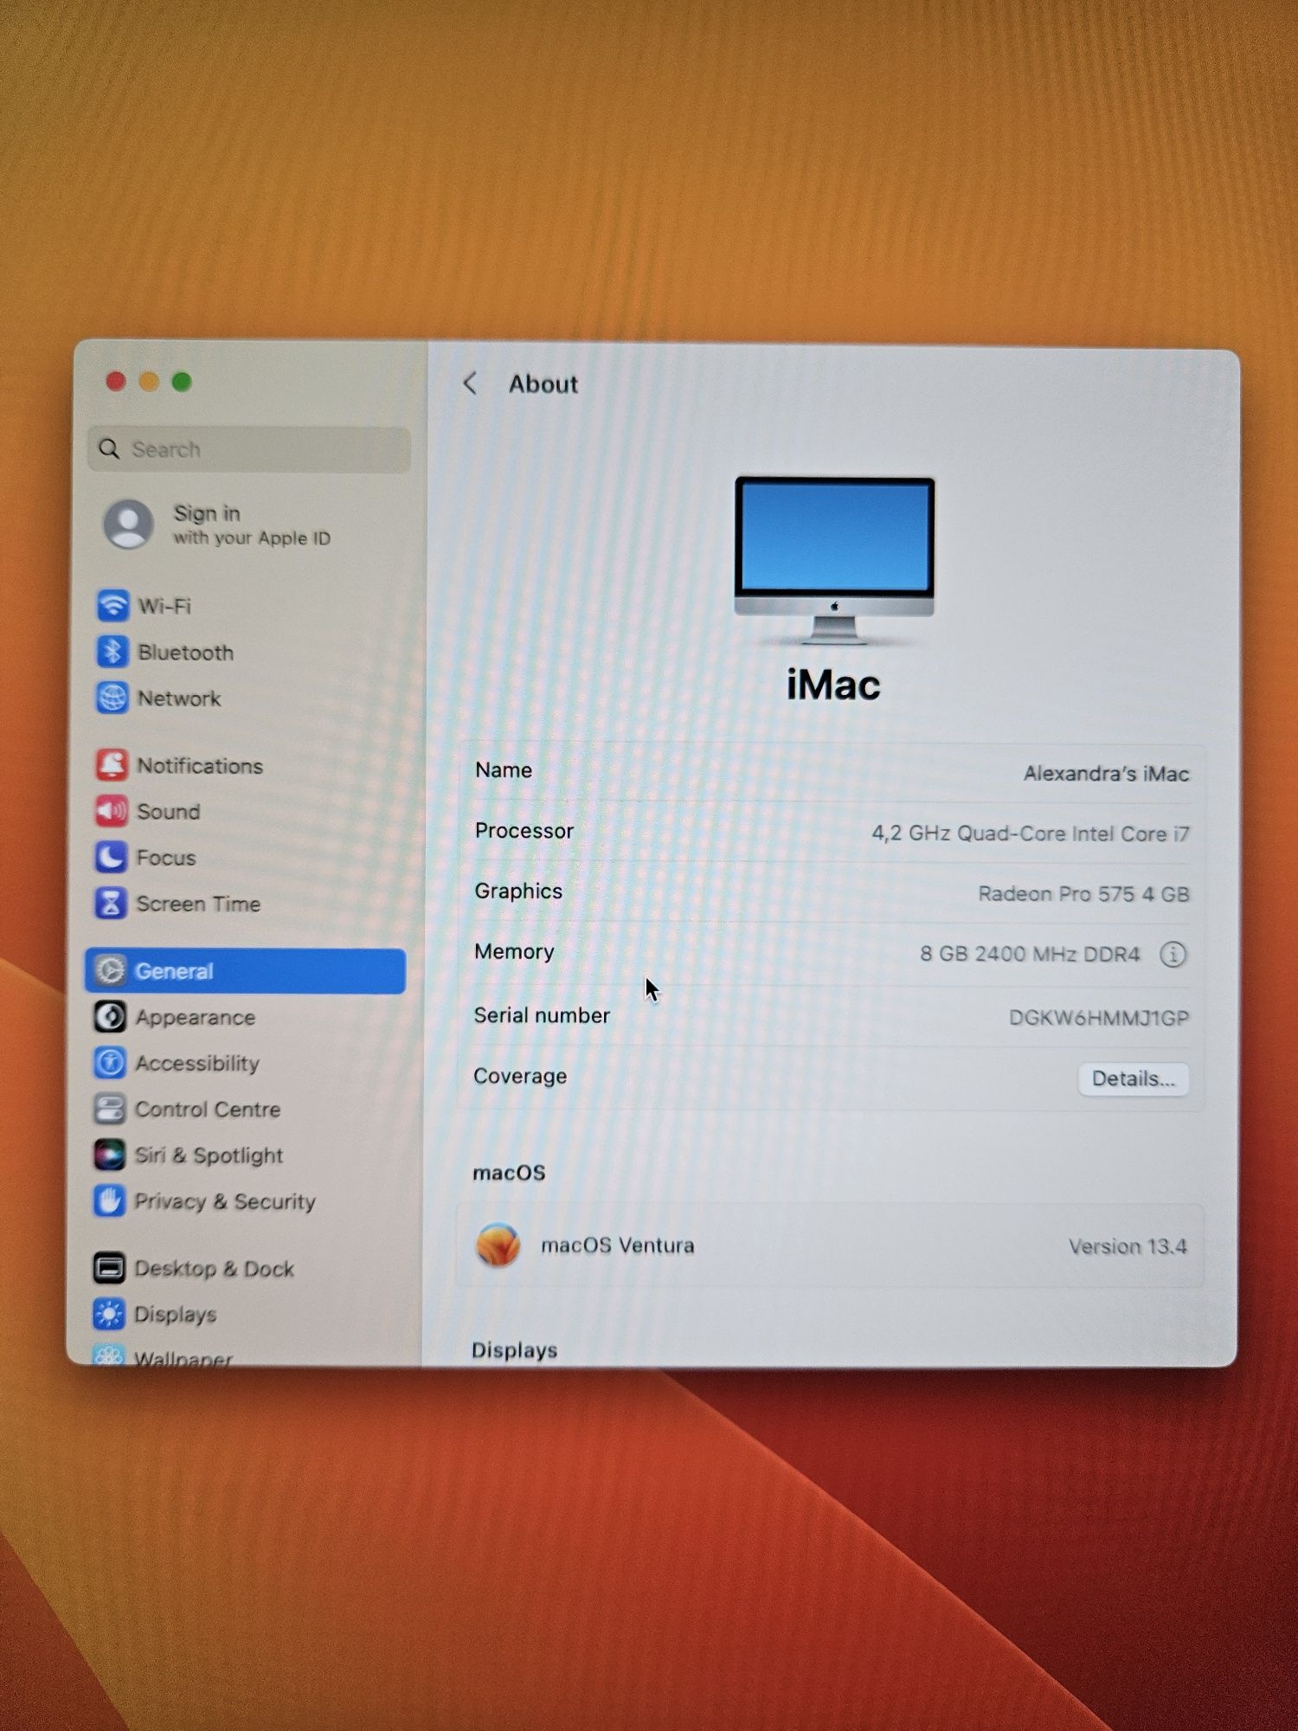This screenshot has height=1731, width=1298.
Task: Click the macOS Ventura label
Action: coord(618,1245)
